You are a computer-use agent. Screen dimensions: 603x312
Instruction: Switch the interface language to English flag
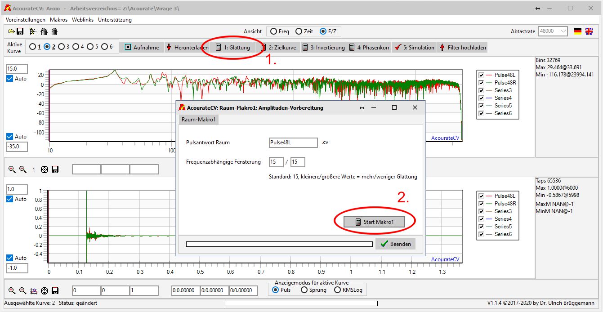tap(589, 31)
